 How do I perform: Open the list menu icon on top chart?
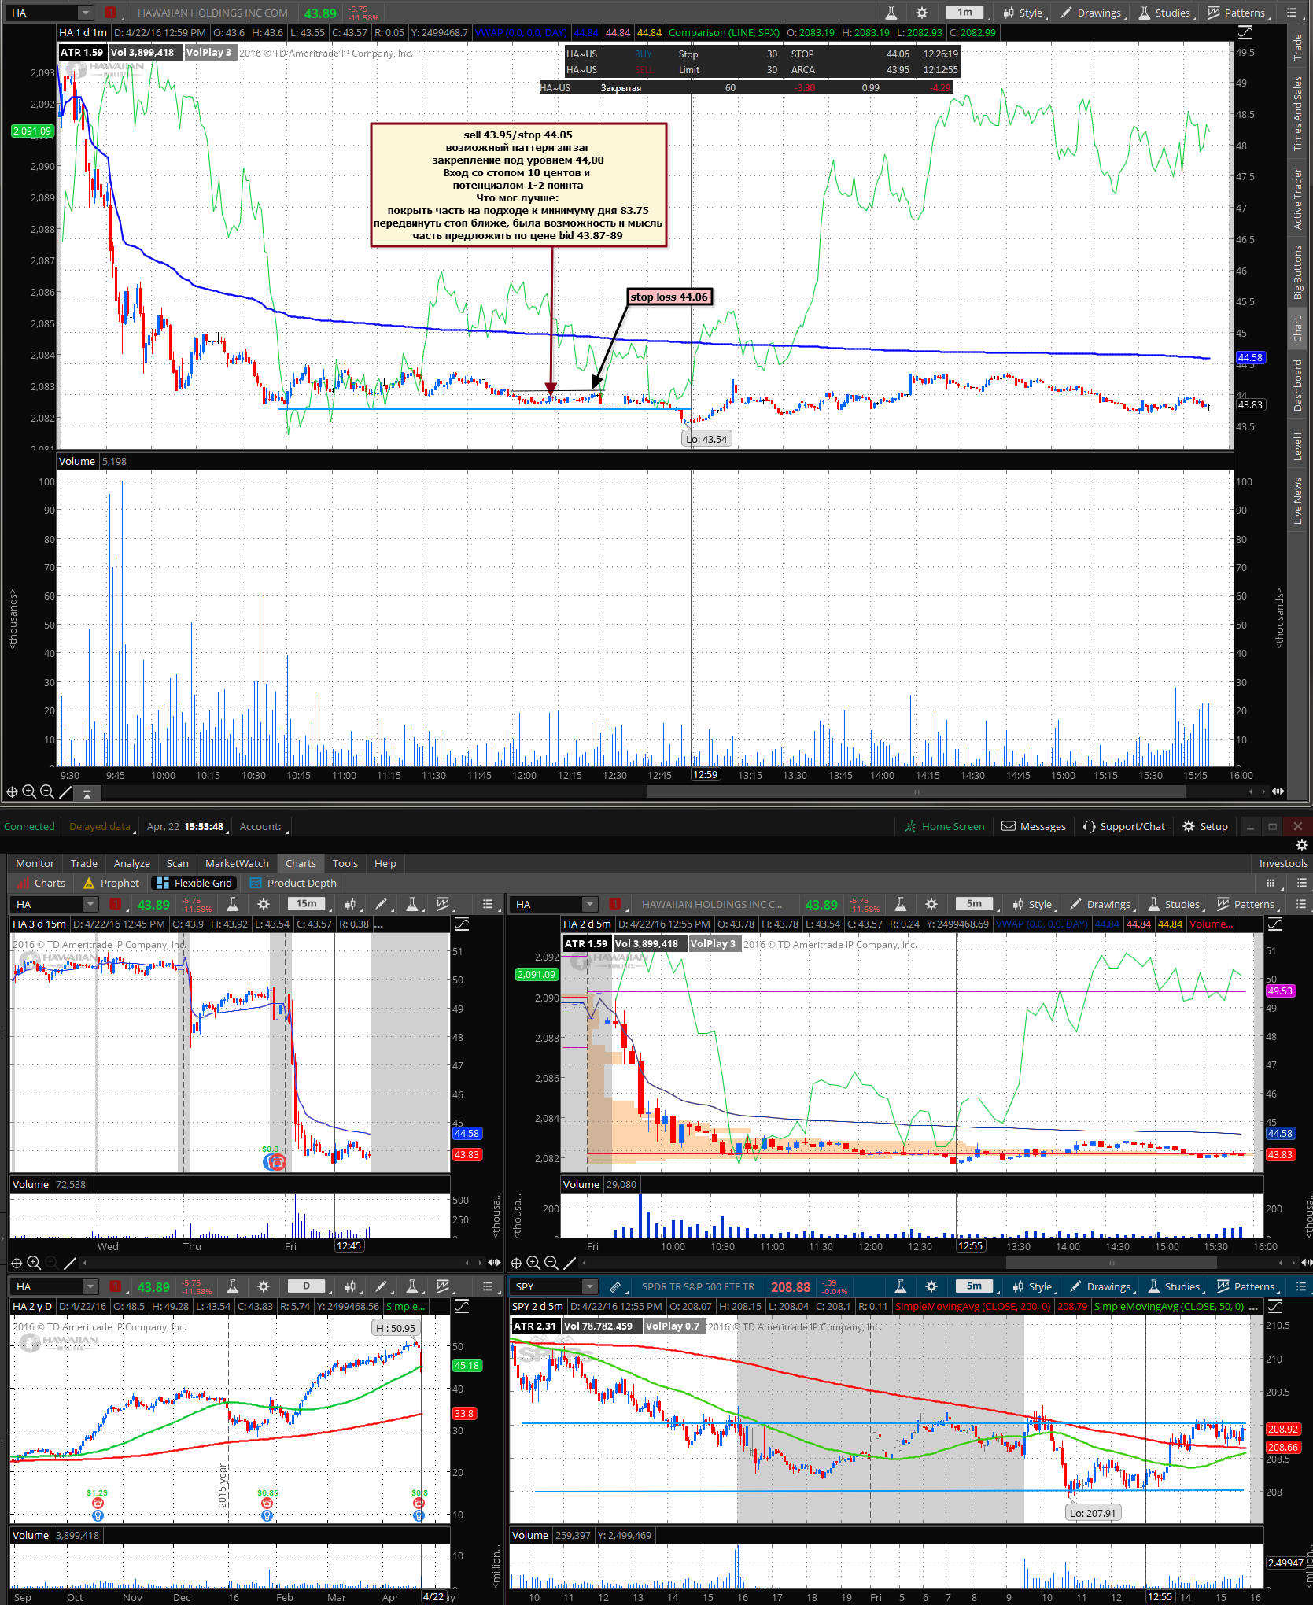click(x=1291, y=13)
